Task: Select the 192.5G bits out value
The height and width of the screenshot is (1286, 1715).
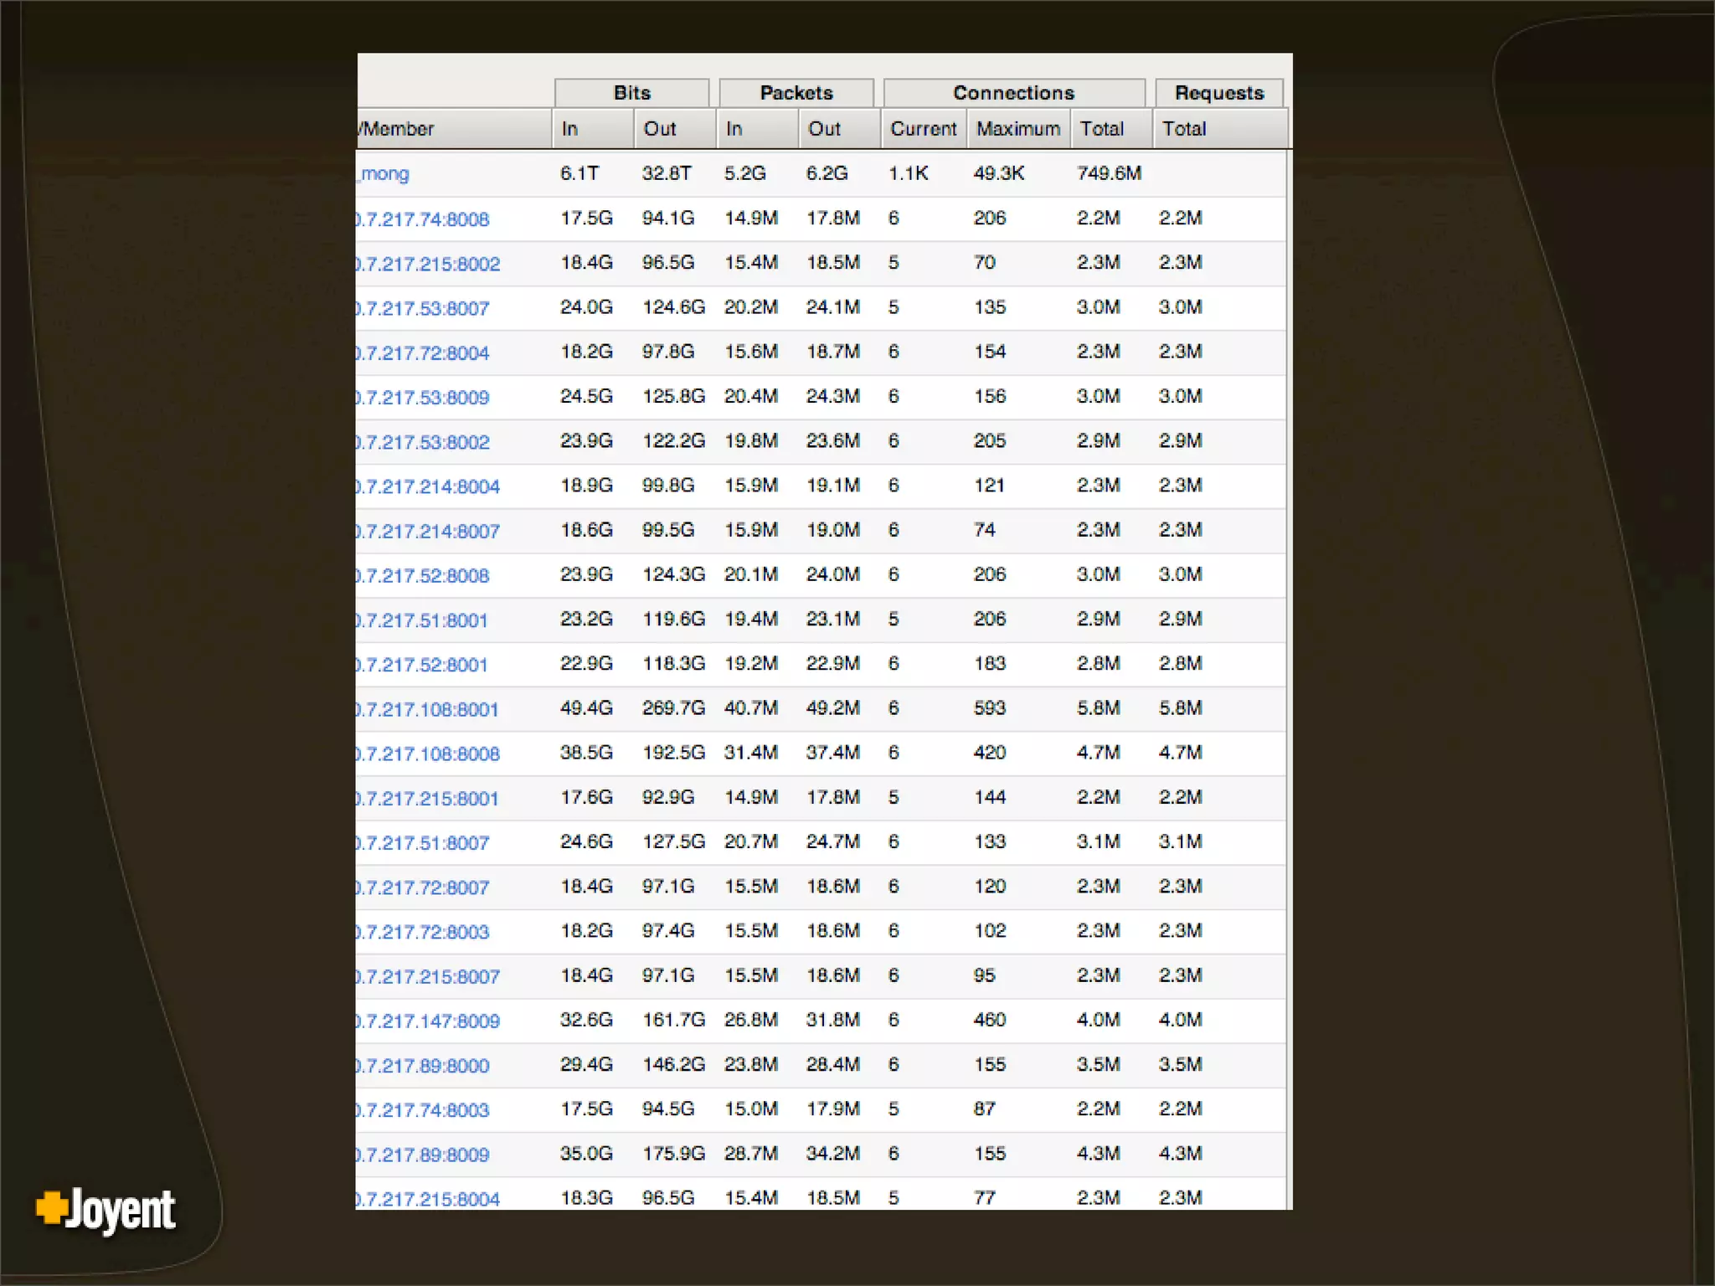Action: click(673, 753)
